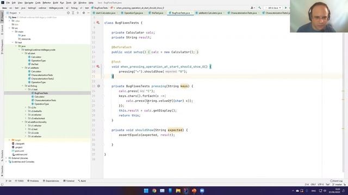This screenshot has height=195, width=348.
Task: Collapse the e1.addtests package node
Action: (x=23, y=68)
